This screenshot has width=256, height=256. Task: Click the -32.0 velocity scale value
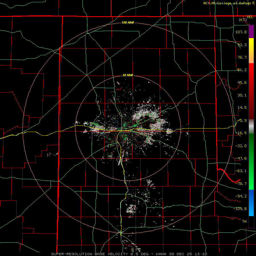coord(241,146)
